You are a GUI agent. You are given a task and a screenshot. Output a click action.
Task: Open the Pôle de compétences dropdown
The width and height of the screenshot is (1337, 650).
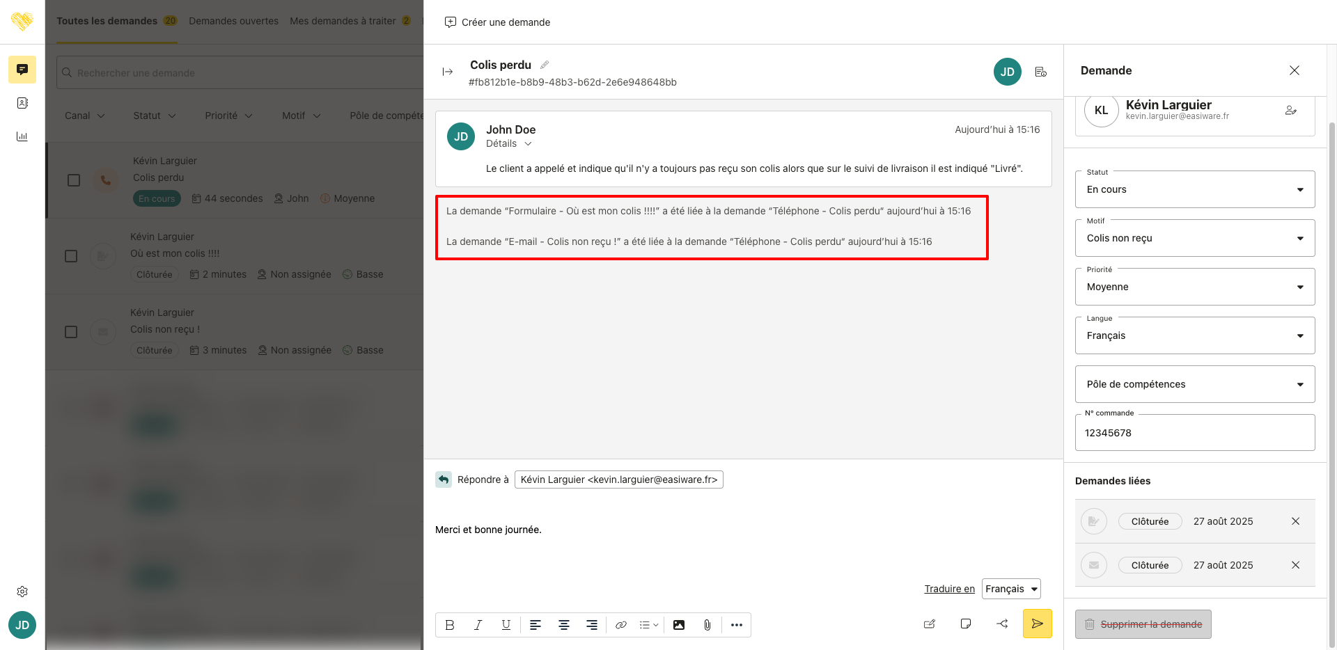click(1194, 384)
